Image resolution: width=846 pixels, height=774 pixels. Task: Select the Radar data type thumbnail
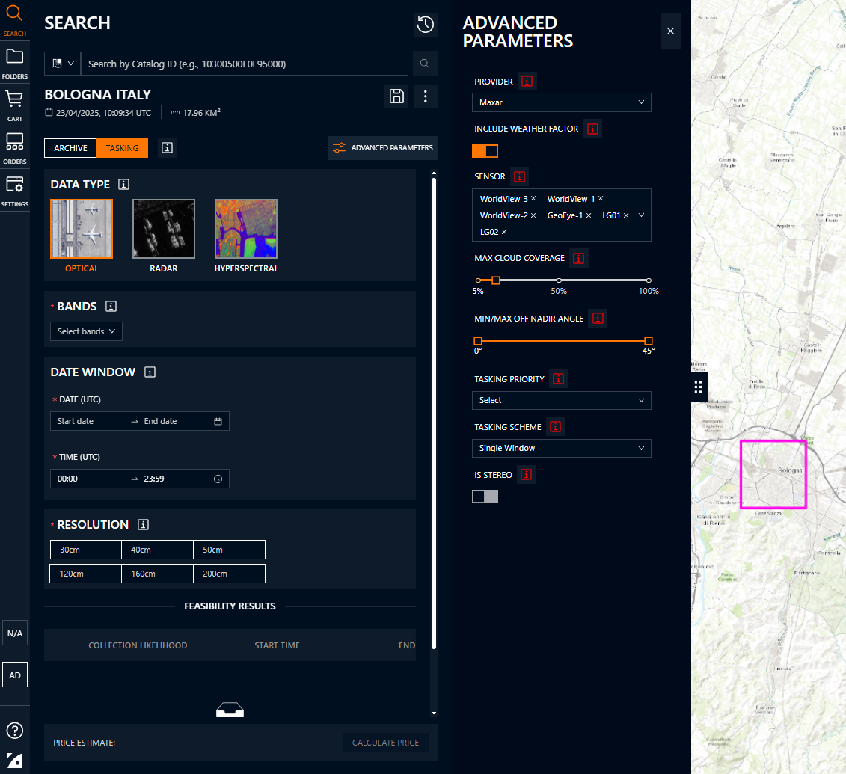[164, 229]
